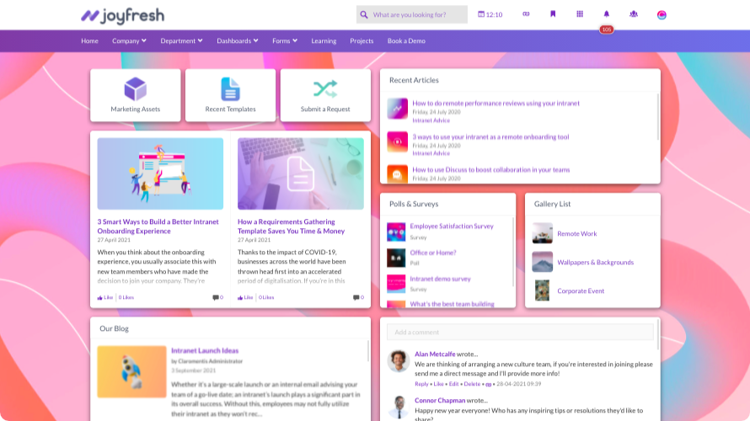Viewport: 750px width, 421px height.
Task: Open the bookmarks icon
Action: [553, 14]
